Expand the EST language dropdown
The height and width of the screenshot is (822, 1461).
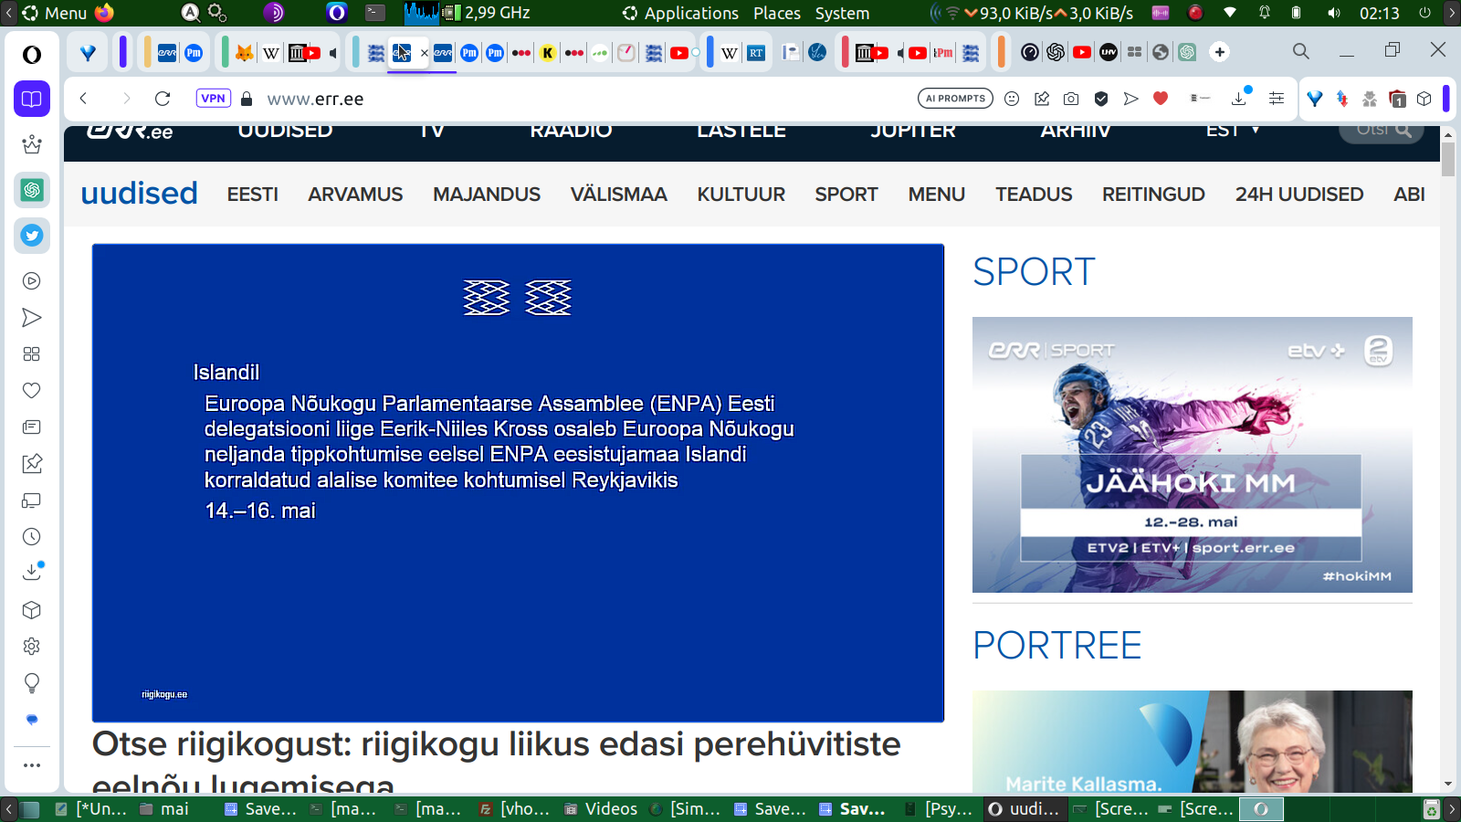click(1233, 131)
